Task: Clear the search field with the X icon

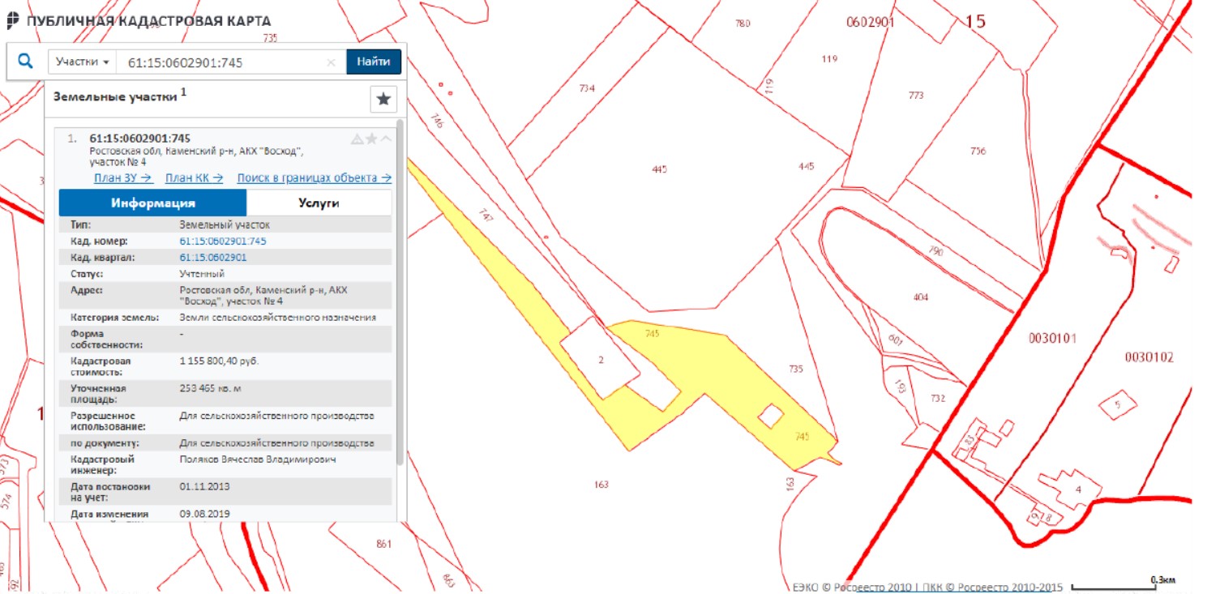Action: (331, 62)
